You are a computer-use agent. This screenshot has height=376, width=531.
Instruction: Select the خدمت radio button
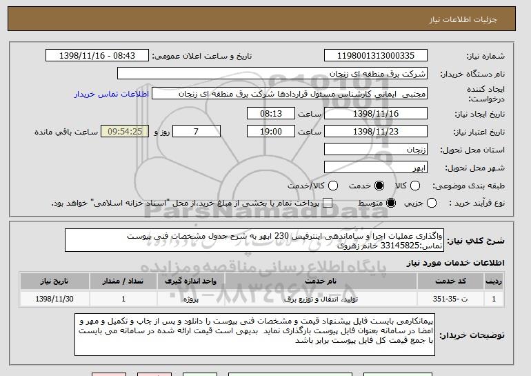(x=379, y=186)
